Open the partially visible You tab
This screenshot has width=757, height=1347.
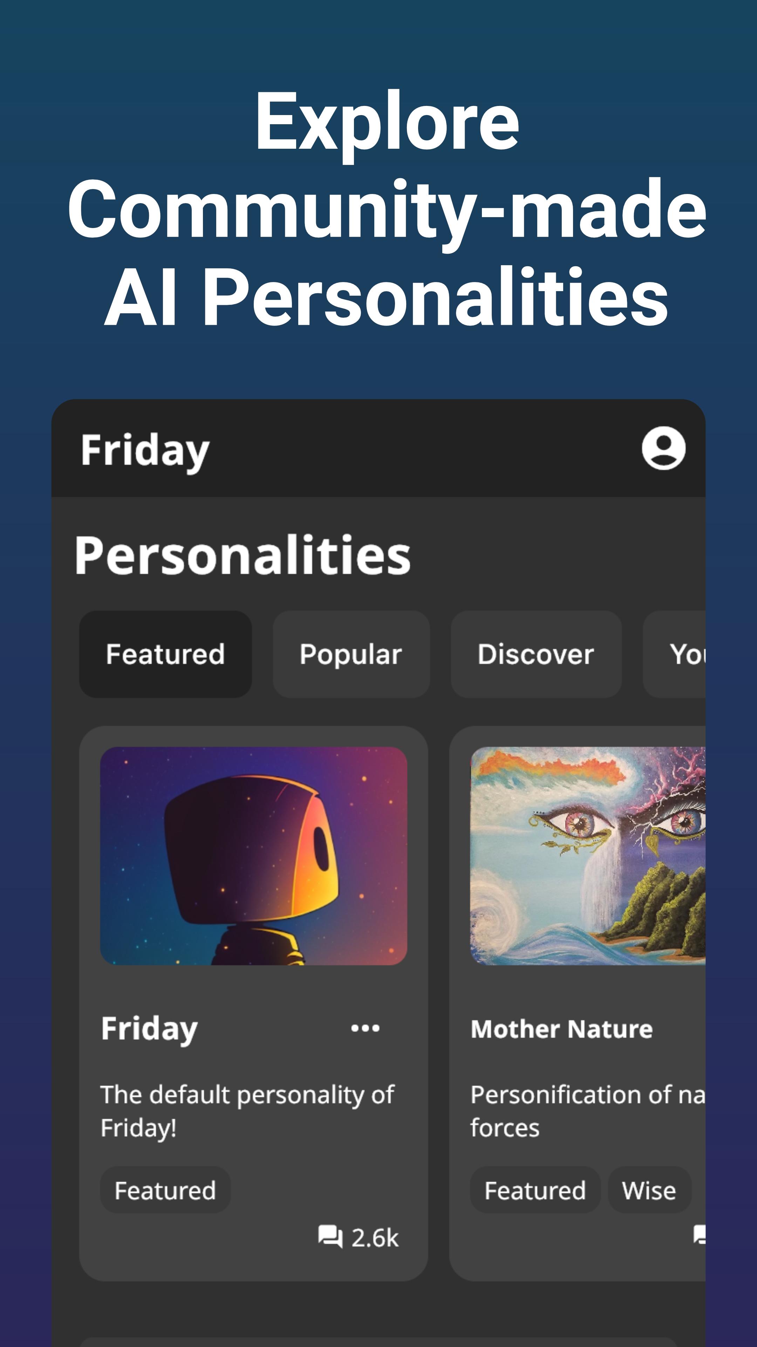click(x=674, y=654)
